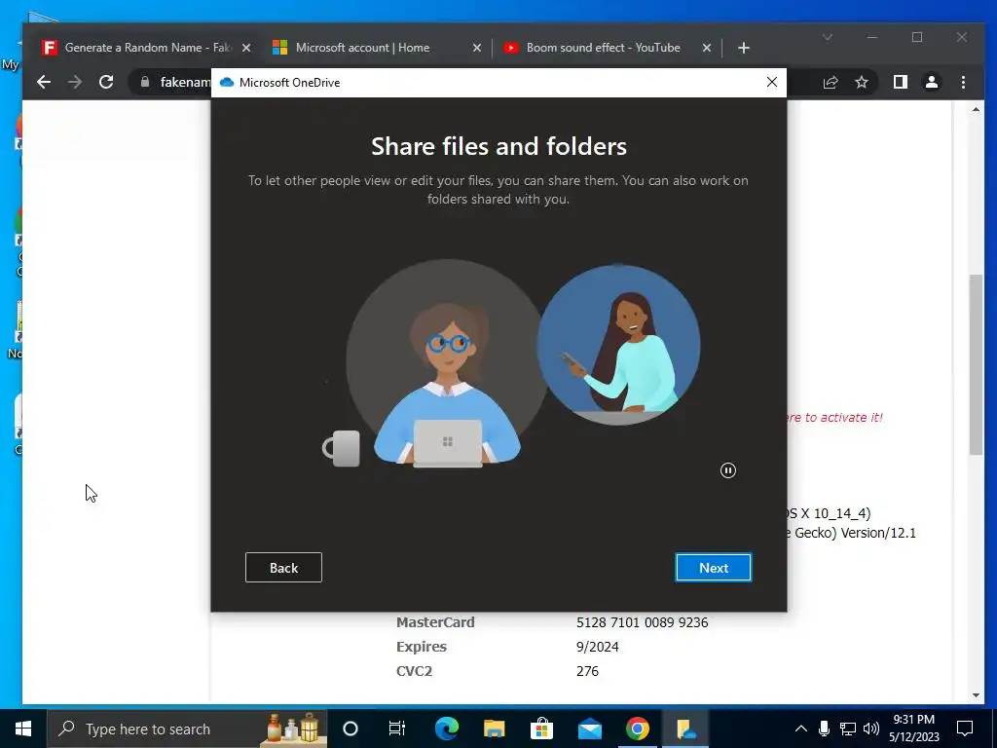Open Chrome side panel
The width and height of the screenshot is (997, 748).
tap(901, 82)
